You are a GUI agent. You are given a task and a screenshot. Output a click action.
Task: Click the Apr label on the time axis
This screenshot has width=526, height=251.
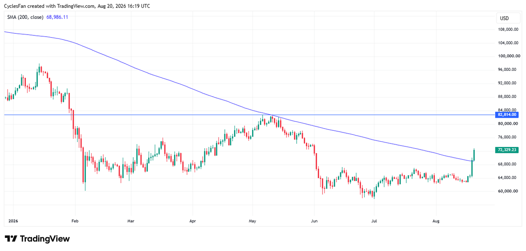[192, 221]
